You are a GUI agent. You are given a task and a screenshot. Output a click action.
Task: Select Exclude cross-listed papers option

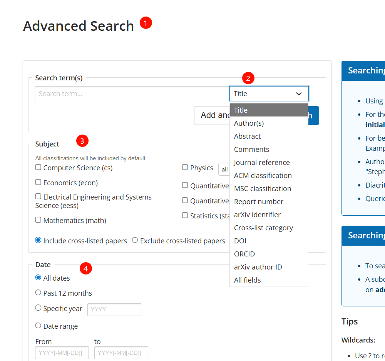click(135, 240)
